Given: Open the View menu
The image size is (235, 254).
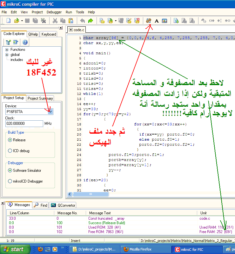Looking at the screenshot, I should (24, 12).
